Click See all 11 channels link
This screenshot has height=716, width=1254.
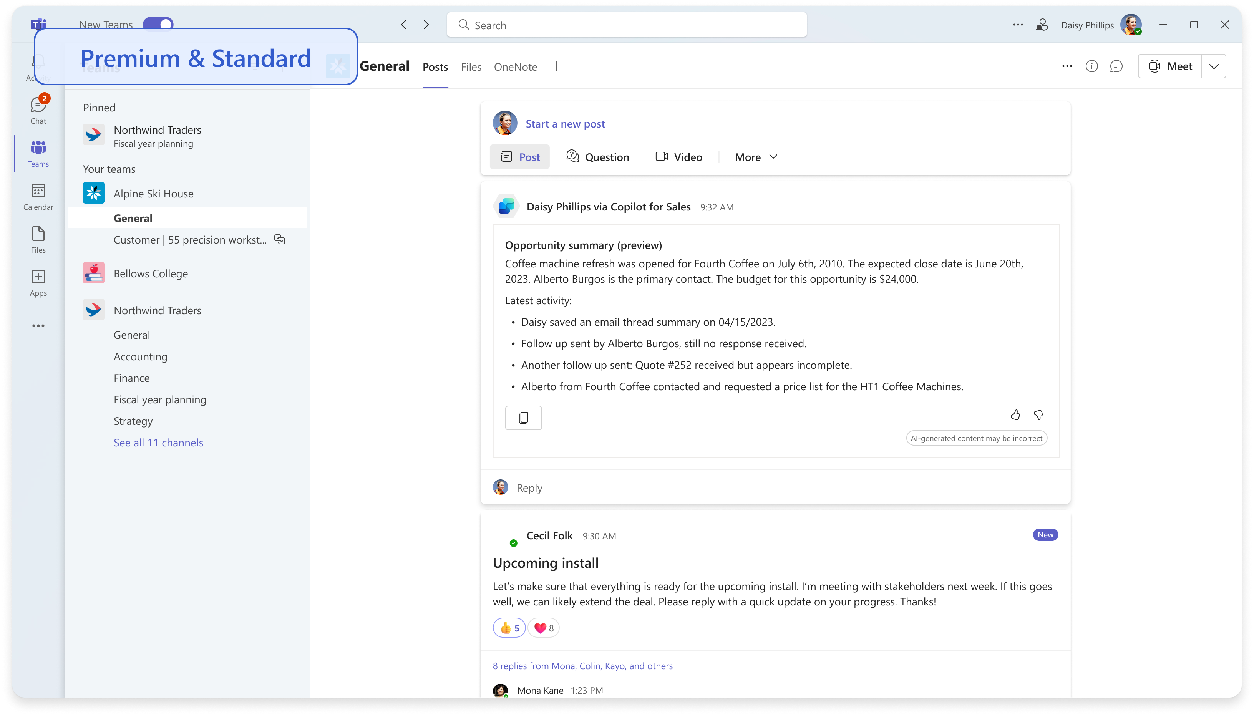158,443
